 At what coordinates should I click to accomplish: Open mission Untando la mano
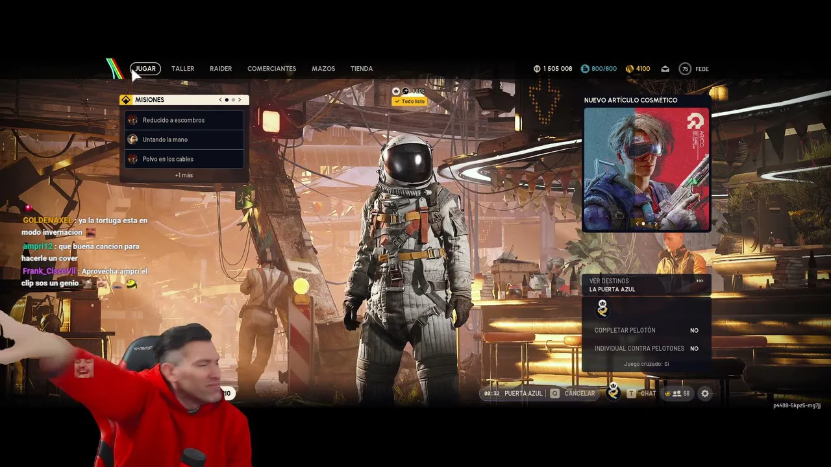pyautogui.click(x=184, y=139)
